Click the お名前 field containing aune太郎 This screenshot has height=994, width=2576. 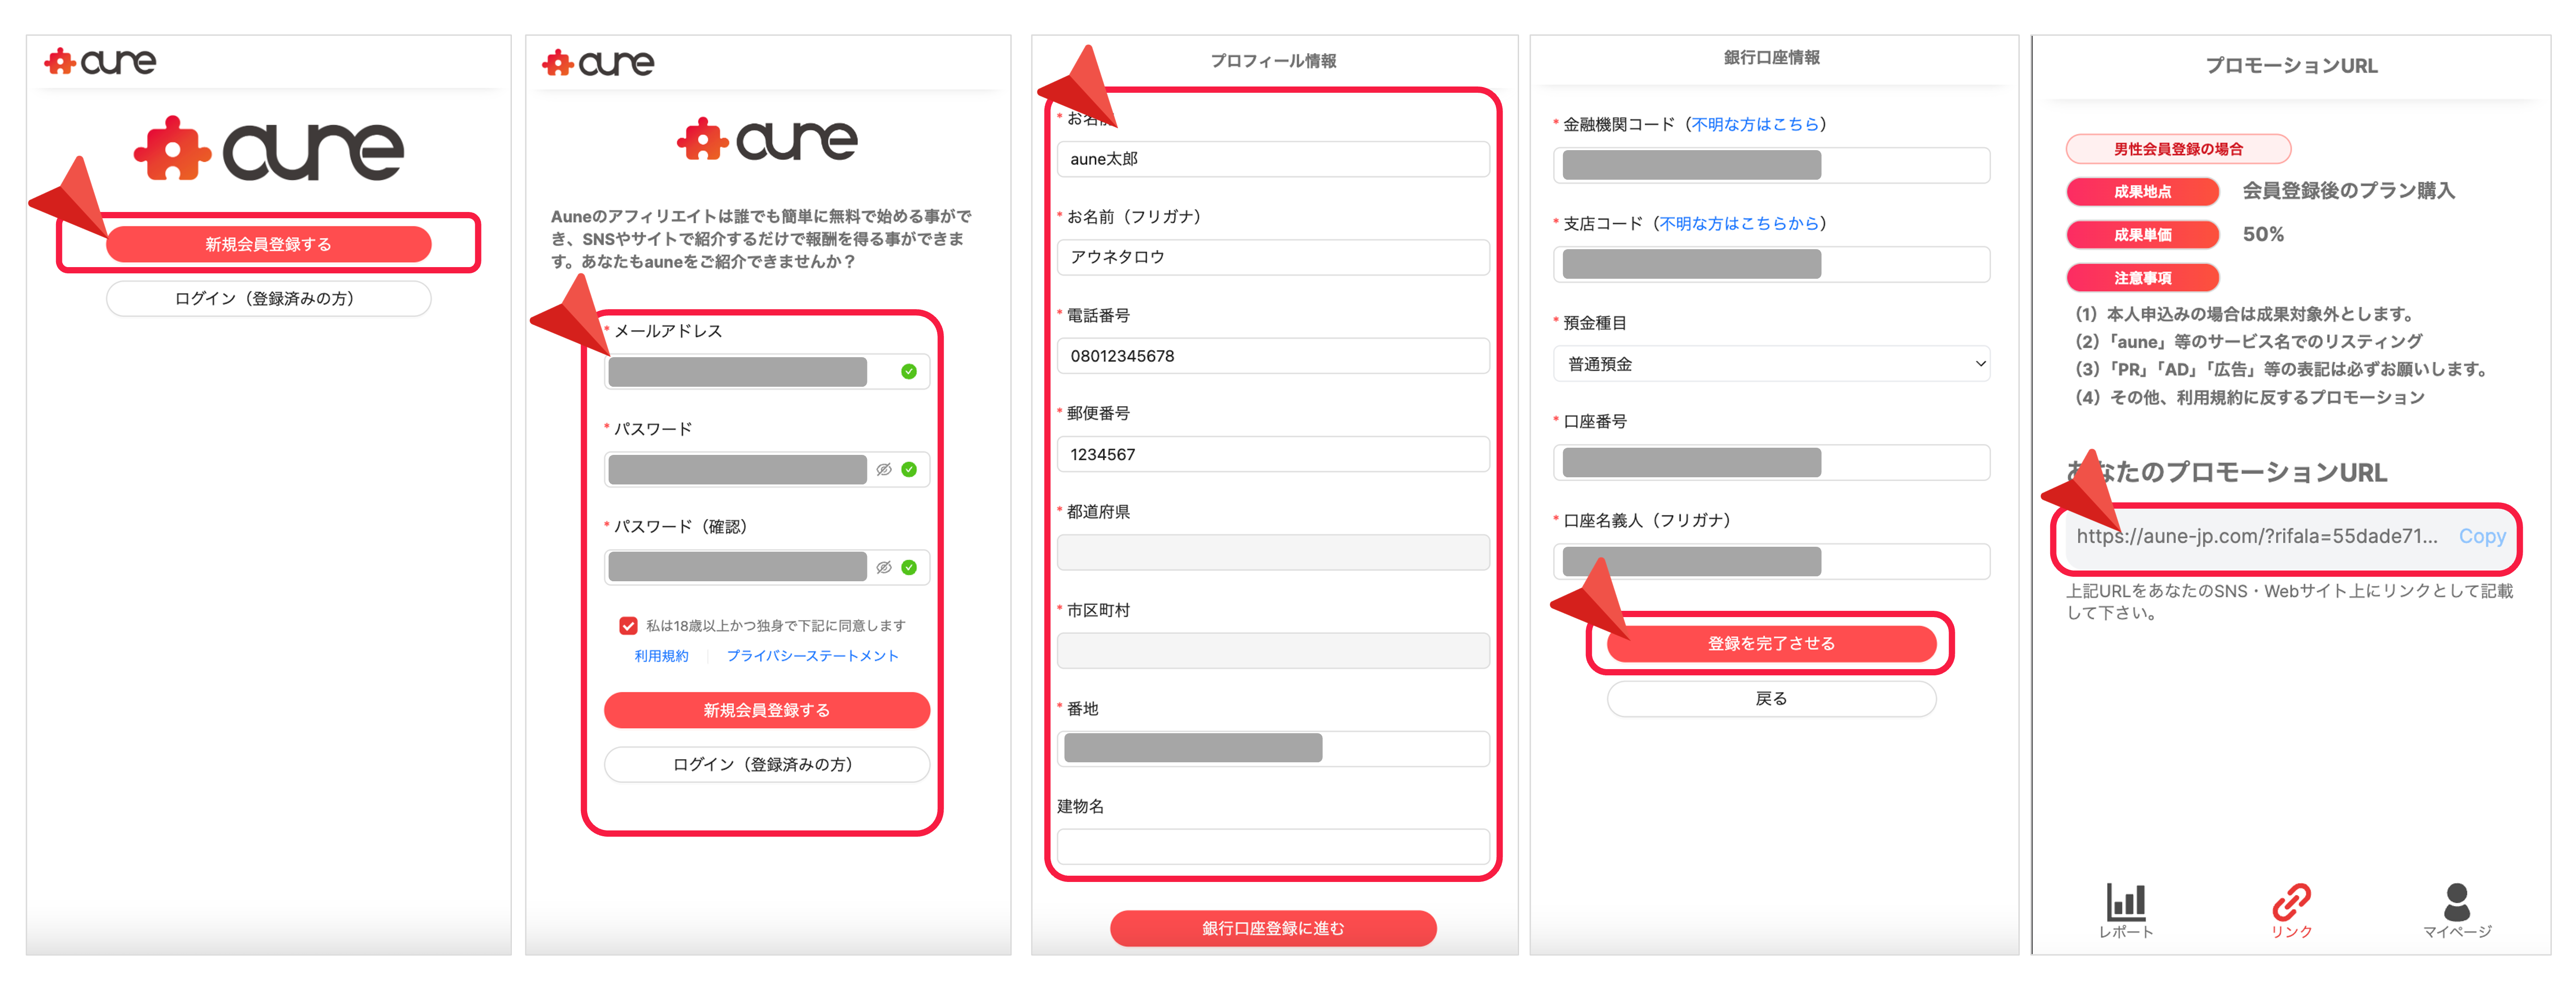click(x=1273, y=159)
